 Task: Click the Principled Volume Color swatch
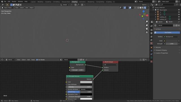click(86, 82)
